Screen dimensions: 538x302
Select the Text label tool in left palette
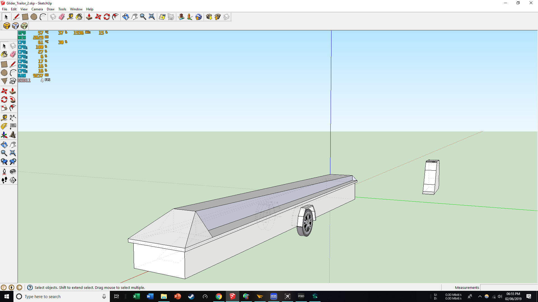point(13,126)
